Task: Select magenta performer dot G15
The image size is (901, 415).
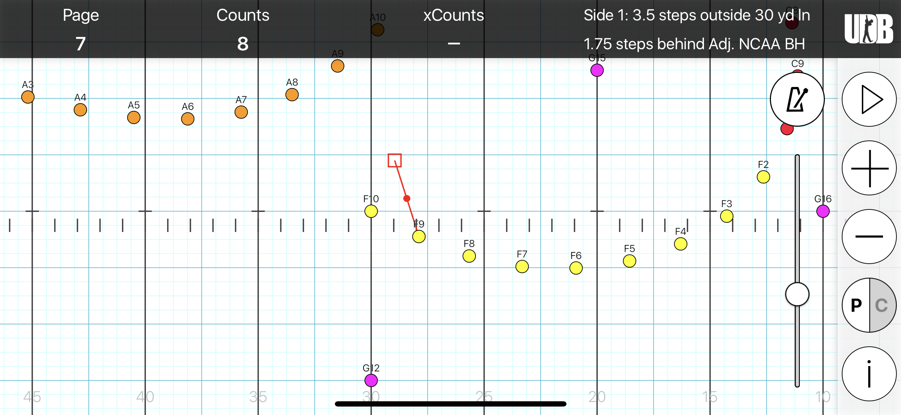Action: [597, 70]
